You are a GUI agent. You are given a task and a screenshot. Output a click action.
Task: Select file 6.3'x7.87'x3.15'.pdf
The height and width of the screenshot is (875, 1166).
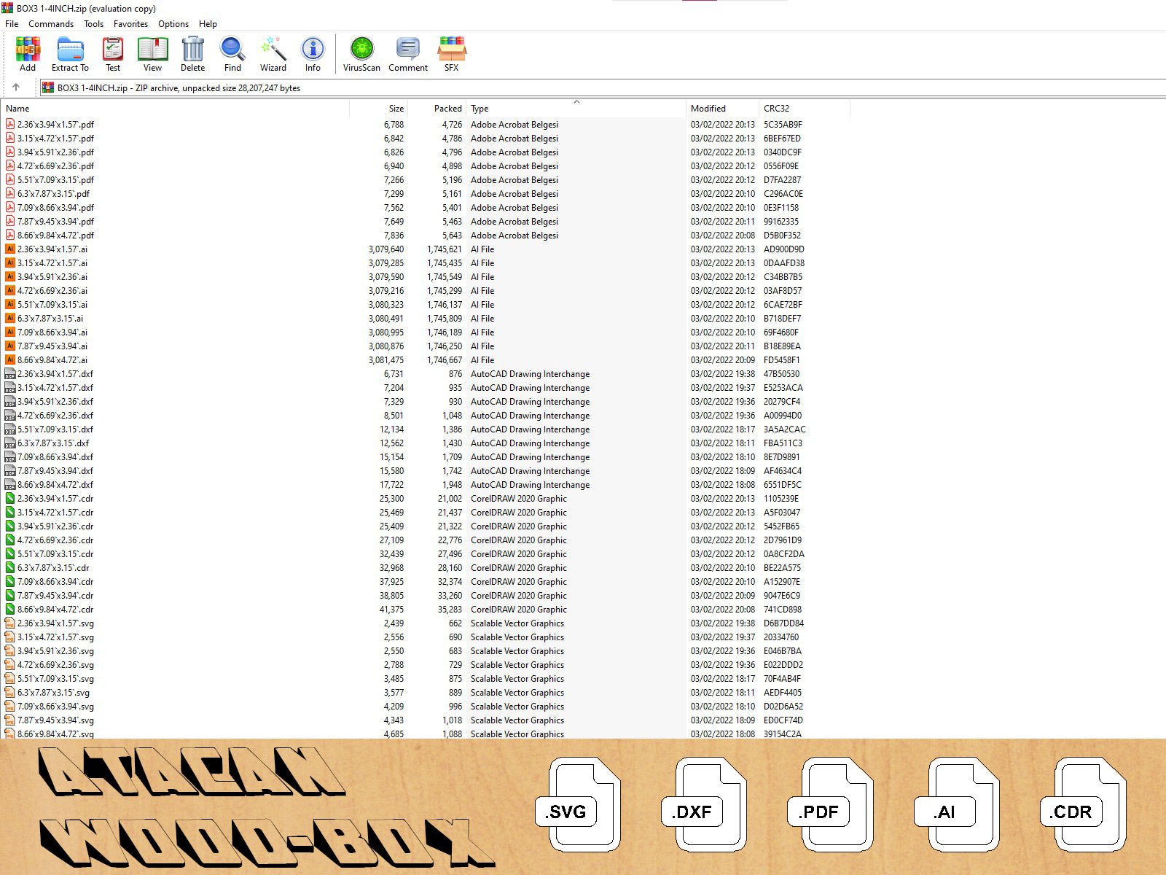53,193
